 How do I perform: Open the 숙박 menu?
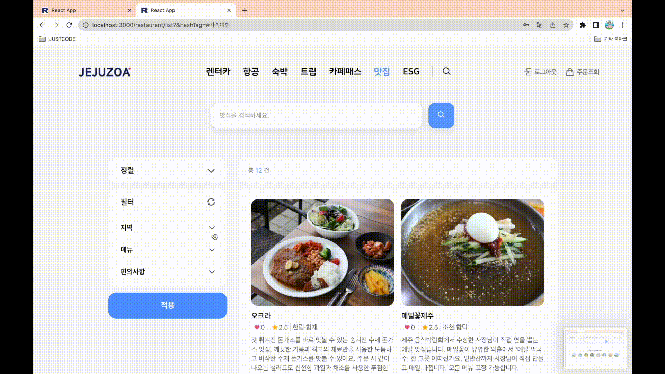point(280,71)
